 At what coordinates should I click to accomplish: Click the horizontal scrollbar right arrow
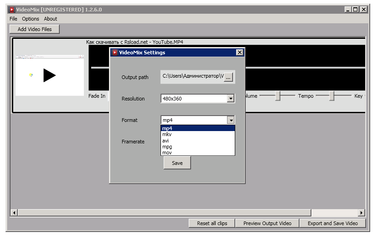[x=362, y=213]
